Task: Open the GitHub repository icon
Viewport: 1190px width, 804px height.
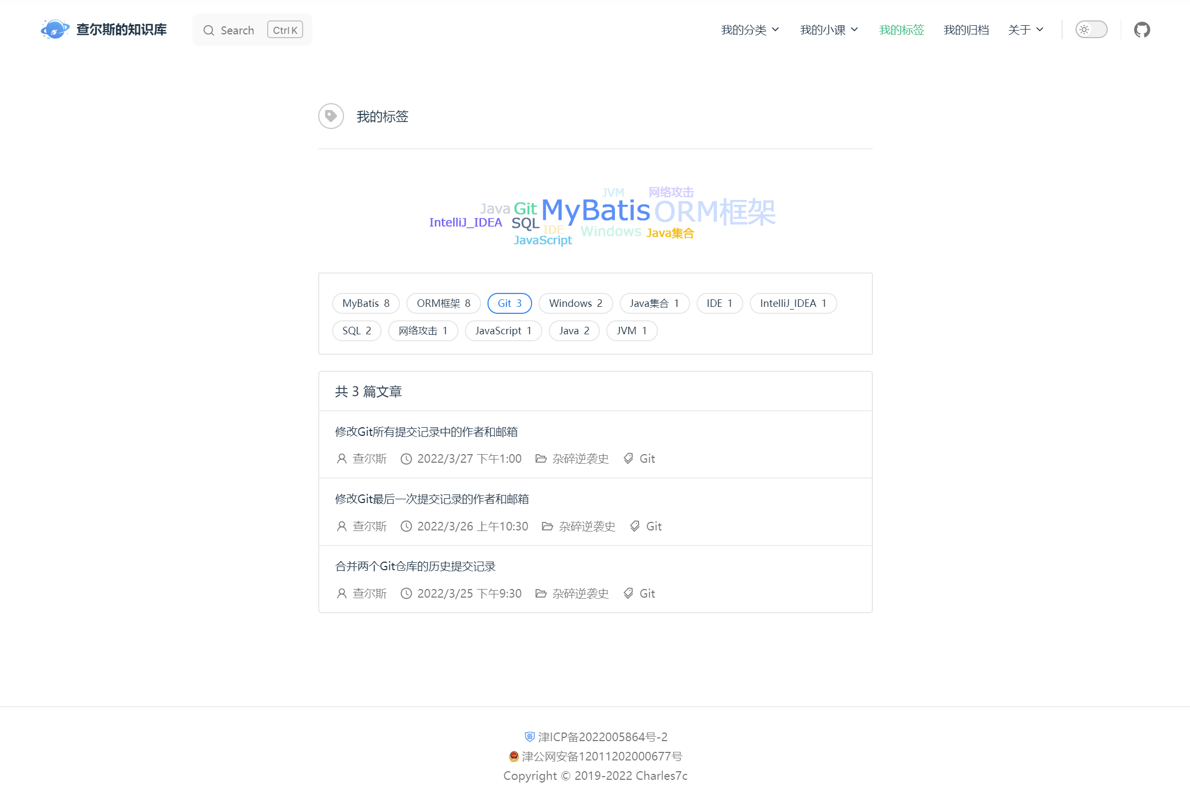Action: tap(1142, 30)
